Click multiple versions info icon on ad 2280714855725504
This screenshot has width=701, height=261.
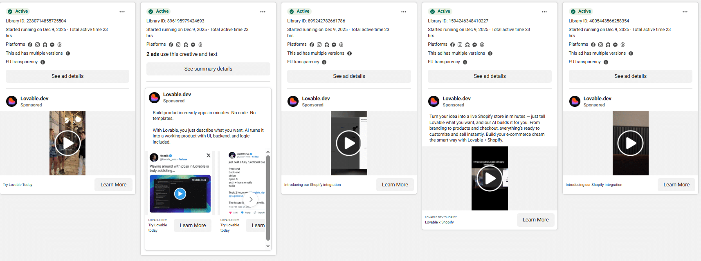(x=68, y=53)
